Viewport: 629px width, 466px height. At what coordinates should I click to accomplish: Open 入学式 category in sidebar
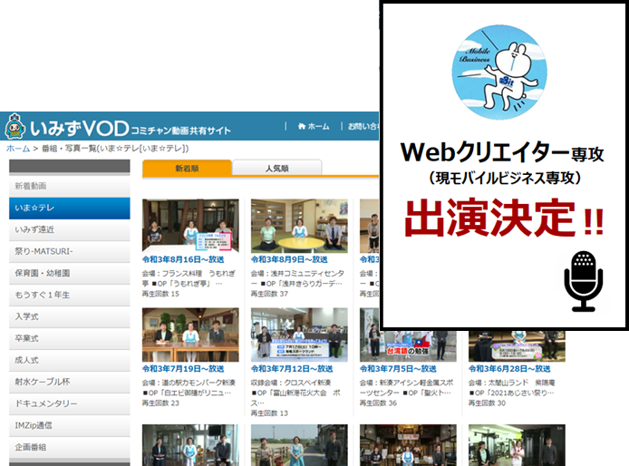70,316
